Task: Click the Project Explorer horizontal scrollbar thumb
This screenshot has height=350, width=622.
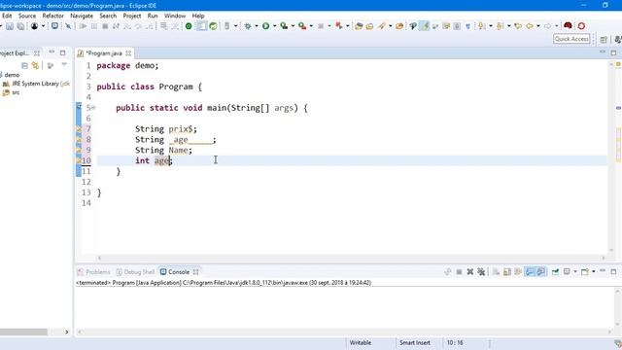Action: click(x=23, y=332)
